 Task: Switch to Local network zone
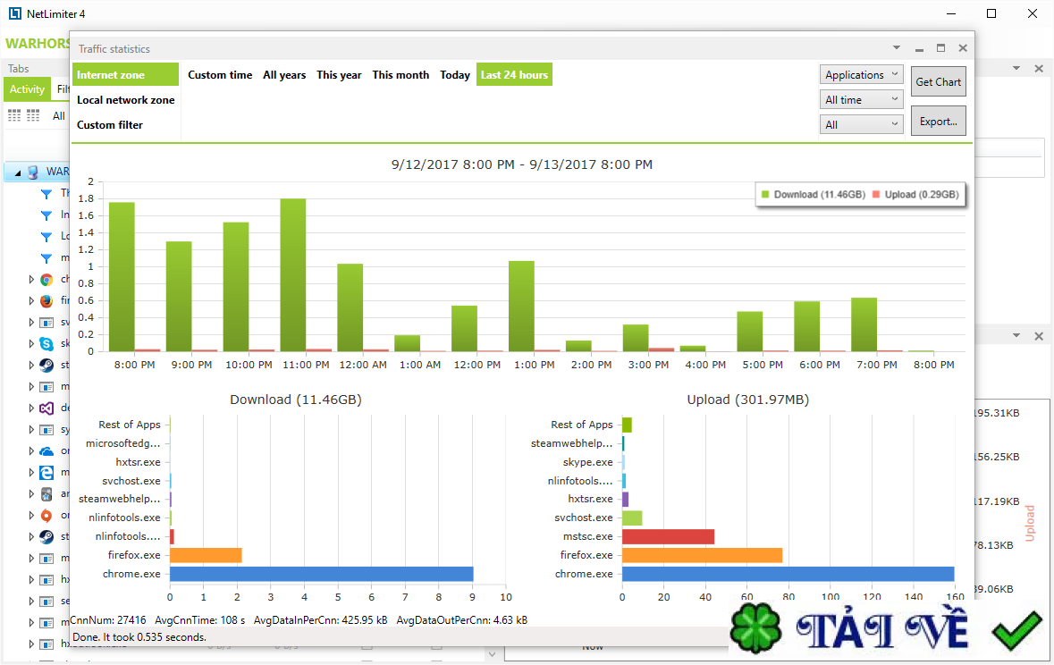[125, 100]
